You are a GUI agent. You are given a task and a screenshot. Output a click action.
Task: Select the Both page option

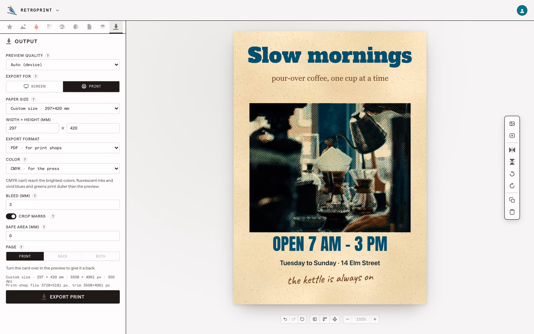(x=100, y=257)
